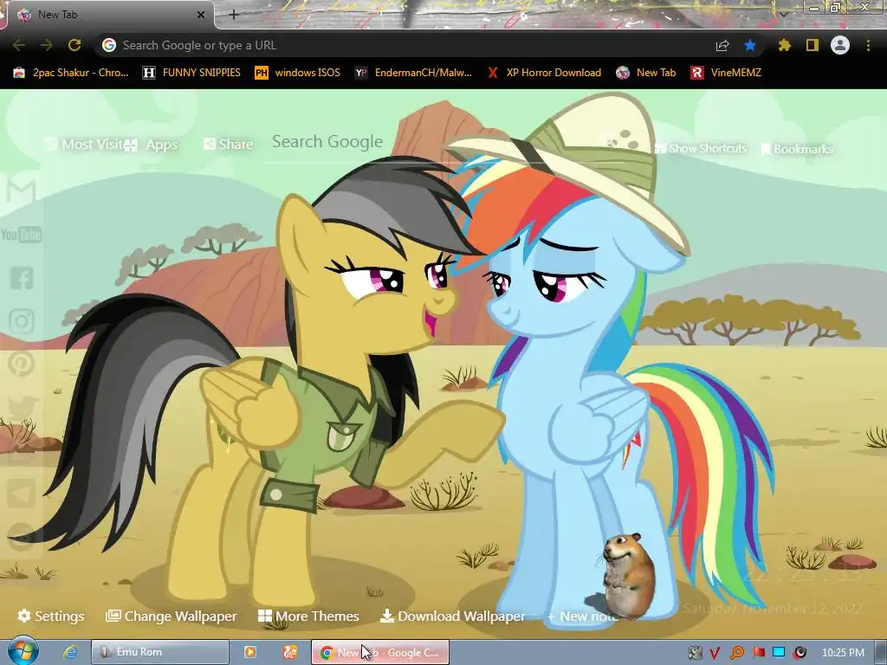Viewport: 887px width, 665px height.
Task: Open the Extensions puzzle-piece icon
Action: (x=784, y=45)
